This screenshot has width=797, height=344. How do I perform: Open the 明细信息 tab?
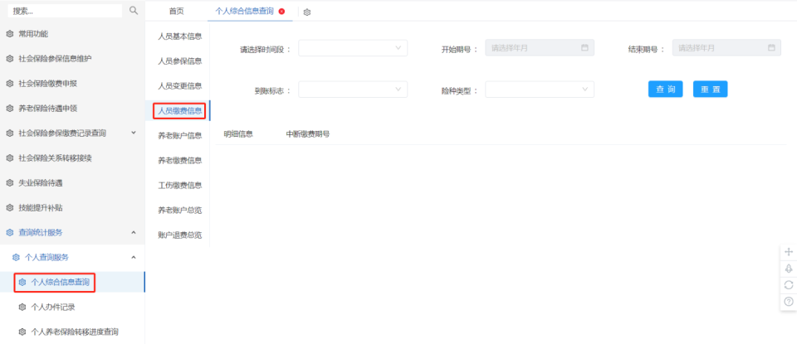tap(238, 134)
